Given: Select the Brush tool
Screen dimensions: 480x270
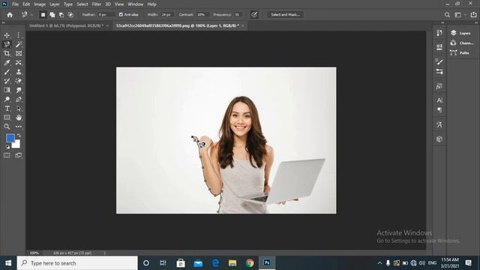Looking at the screenshot, I should 7,72.
